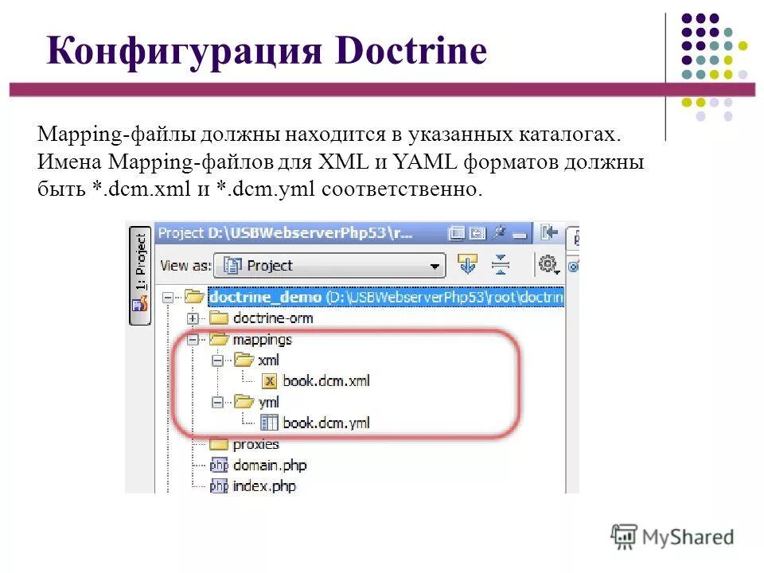Select the xml folder
Image resolution: width=764 pixels, height=573 pixels.
coord(268,360)
